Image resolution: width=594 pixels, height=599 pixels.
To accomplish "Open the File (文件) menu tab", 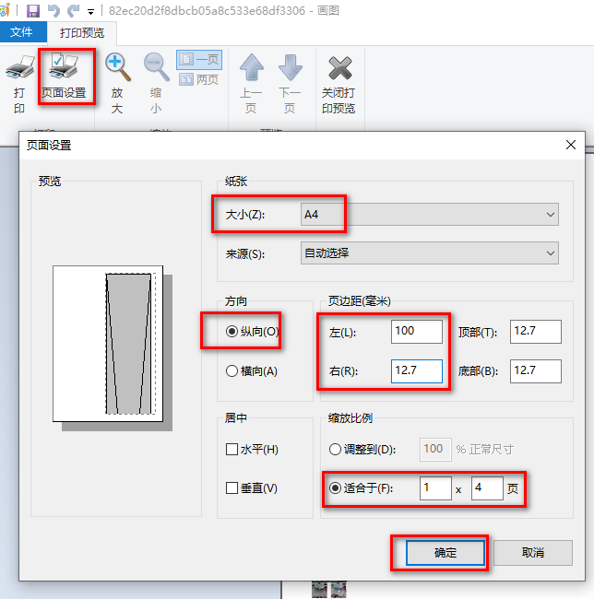I will (21, 32).
